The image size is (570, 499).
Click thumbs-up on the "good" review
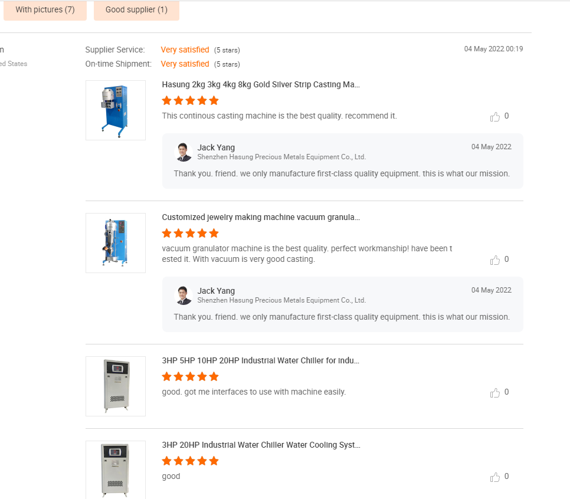[x=495, y=477]
